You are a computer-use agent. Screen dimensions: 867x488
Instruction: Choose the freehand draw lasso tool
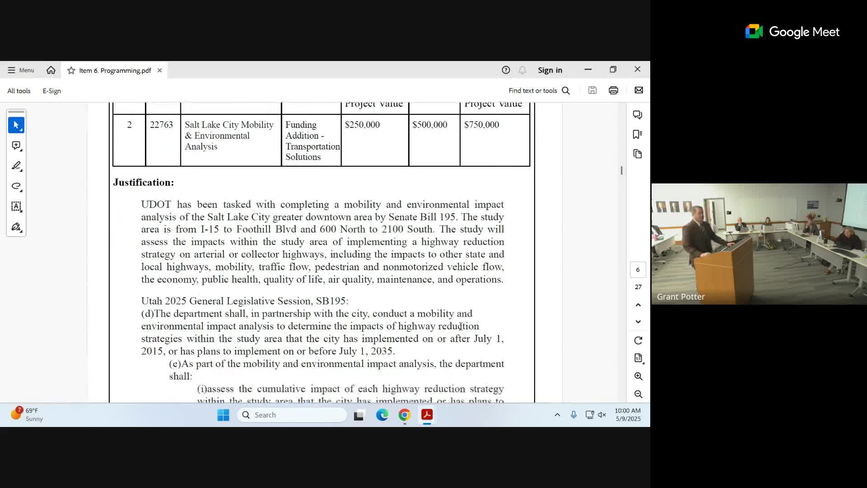coord(16,186)
